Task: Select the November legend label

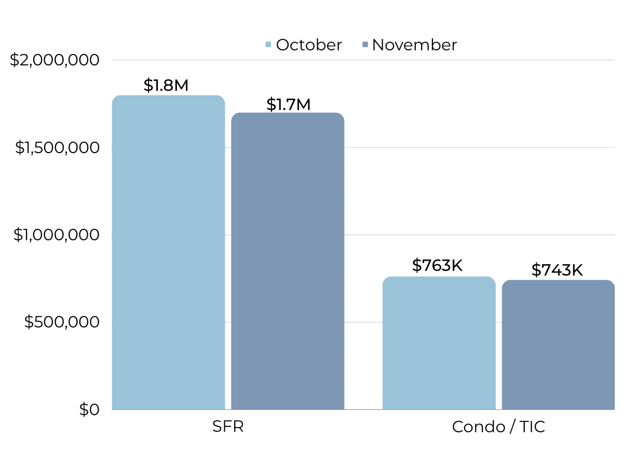Action: tap(414, 45)
